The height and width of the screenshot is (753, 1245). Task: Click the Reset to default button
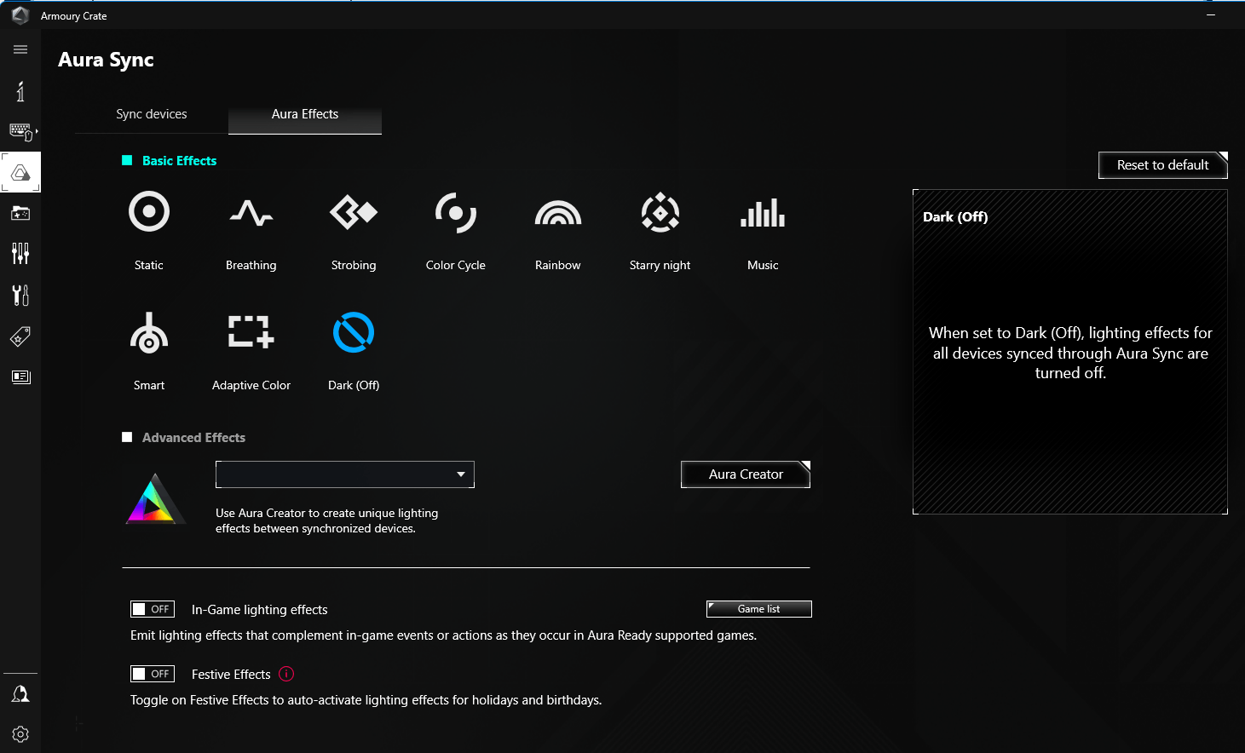pos(1163,165)
